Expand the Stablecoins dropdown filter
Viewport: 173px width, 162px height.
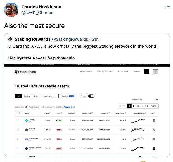click(x=49, y=96)
